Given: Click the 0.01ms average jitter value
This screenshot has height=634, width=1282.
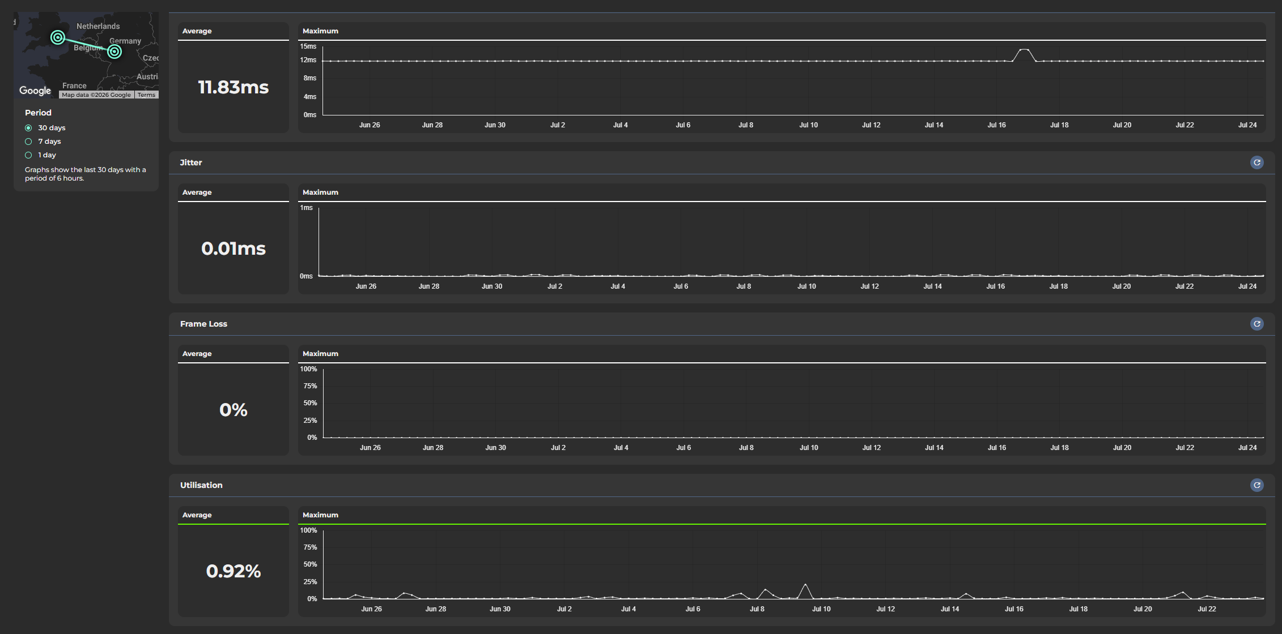Looking at the screenshot, I should pos(234,249).
